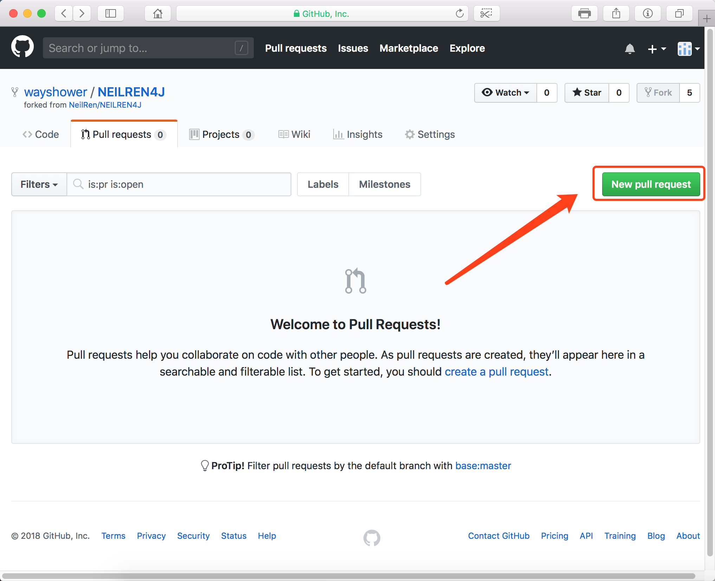The width and height of the screenshot is (715, 581).
Task: Click the 'create a pull request' link
Action: [496, 372]
